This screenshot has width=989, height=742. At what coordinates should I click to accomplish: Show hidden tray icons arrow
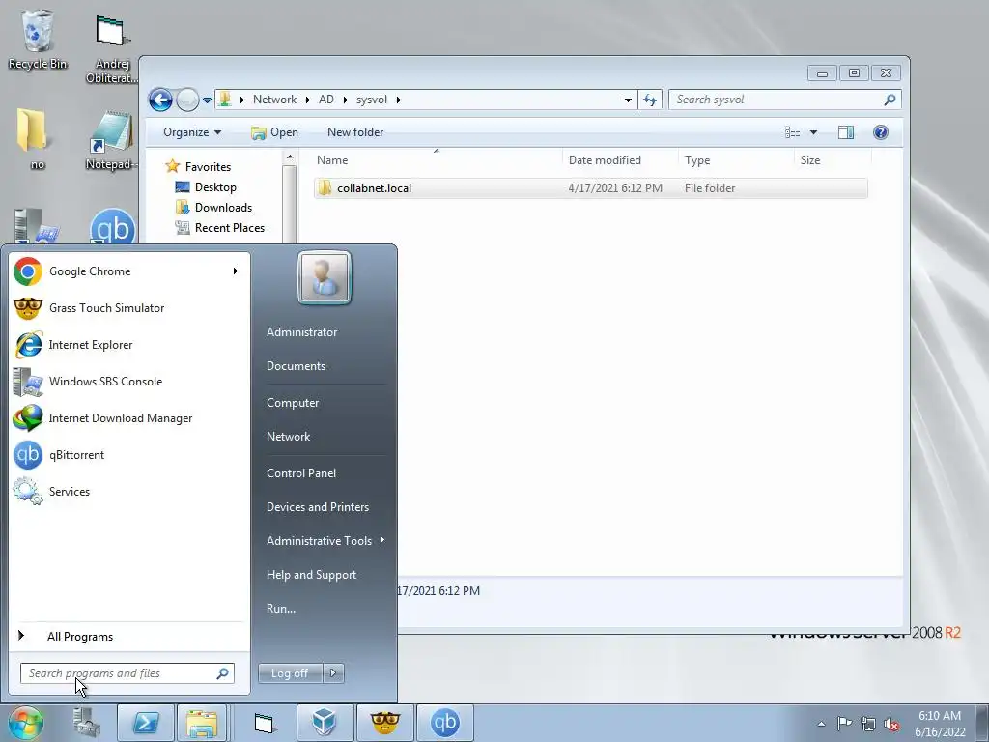point(821,724)
